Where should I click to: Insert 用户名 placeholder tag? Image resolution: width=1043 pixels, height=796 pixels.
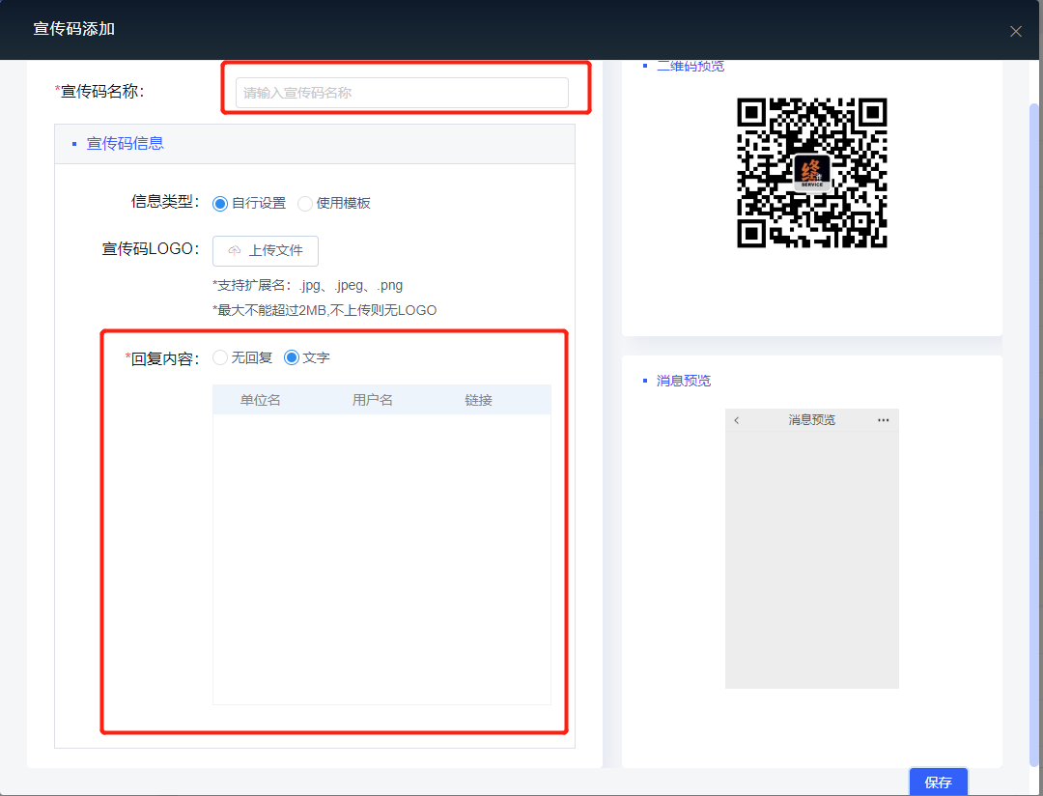[373, 400]
